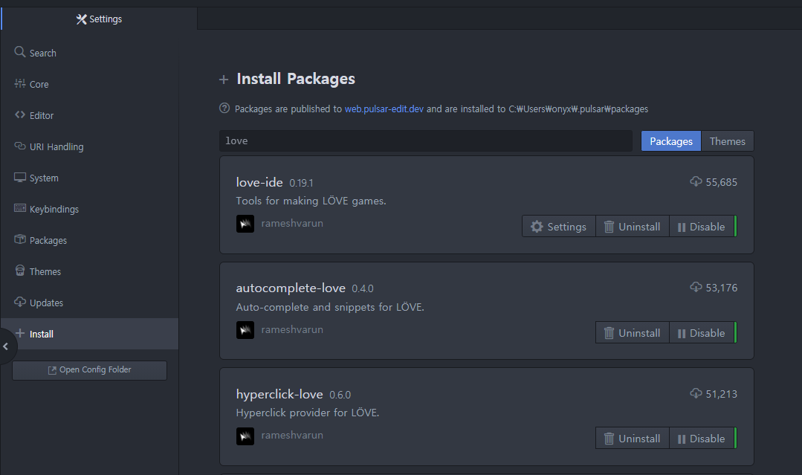802x475 pixels.
Task: Open the Packages sidebar section
Action: tap(89, 240)
